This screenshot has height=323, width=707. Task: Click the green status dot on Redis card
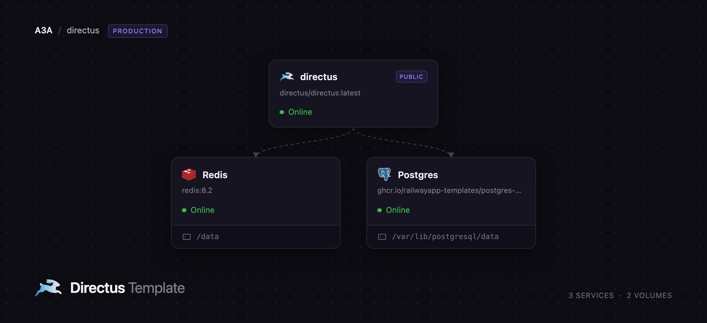(184, 210)
